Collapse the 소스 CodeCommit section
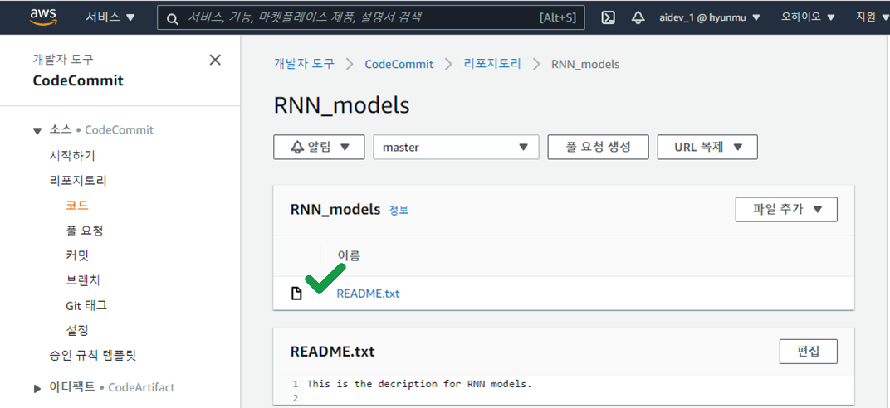The width and height of the screenshot is (890, 408). point(37,131)
